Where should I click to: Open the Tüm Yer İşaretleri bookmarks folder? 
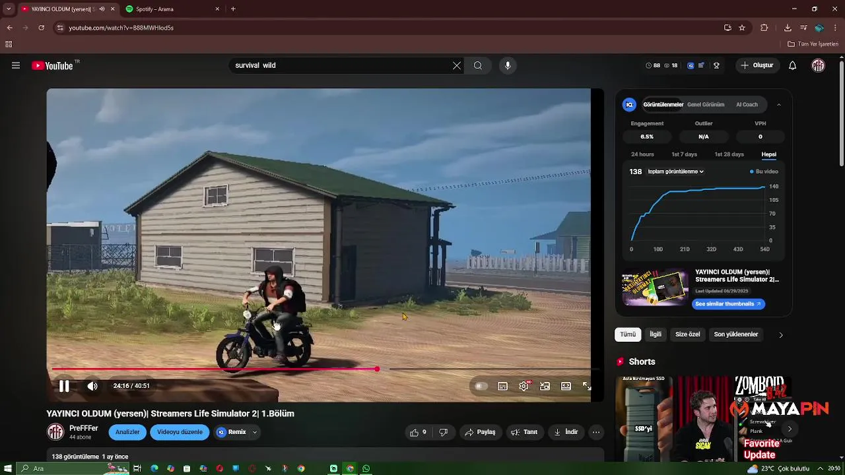click(x=813, y=44)
